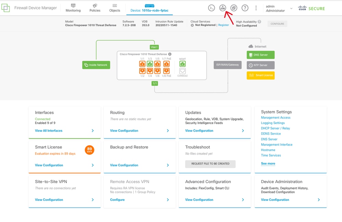Select port 1/4 interface icon
The height and width of the screenshot is (222, 342).
(150, 71)
